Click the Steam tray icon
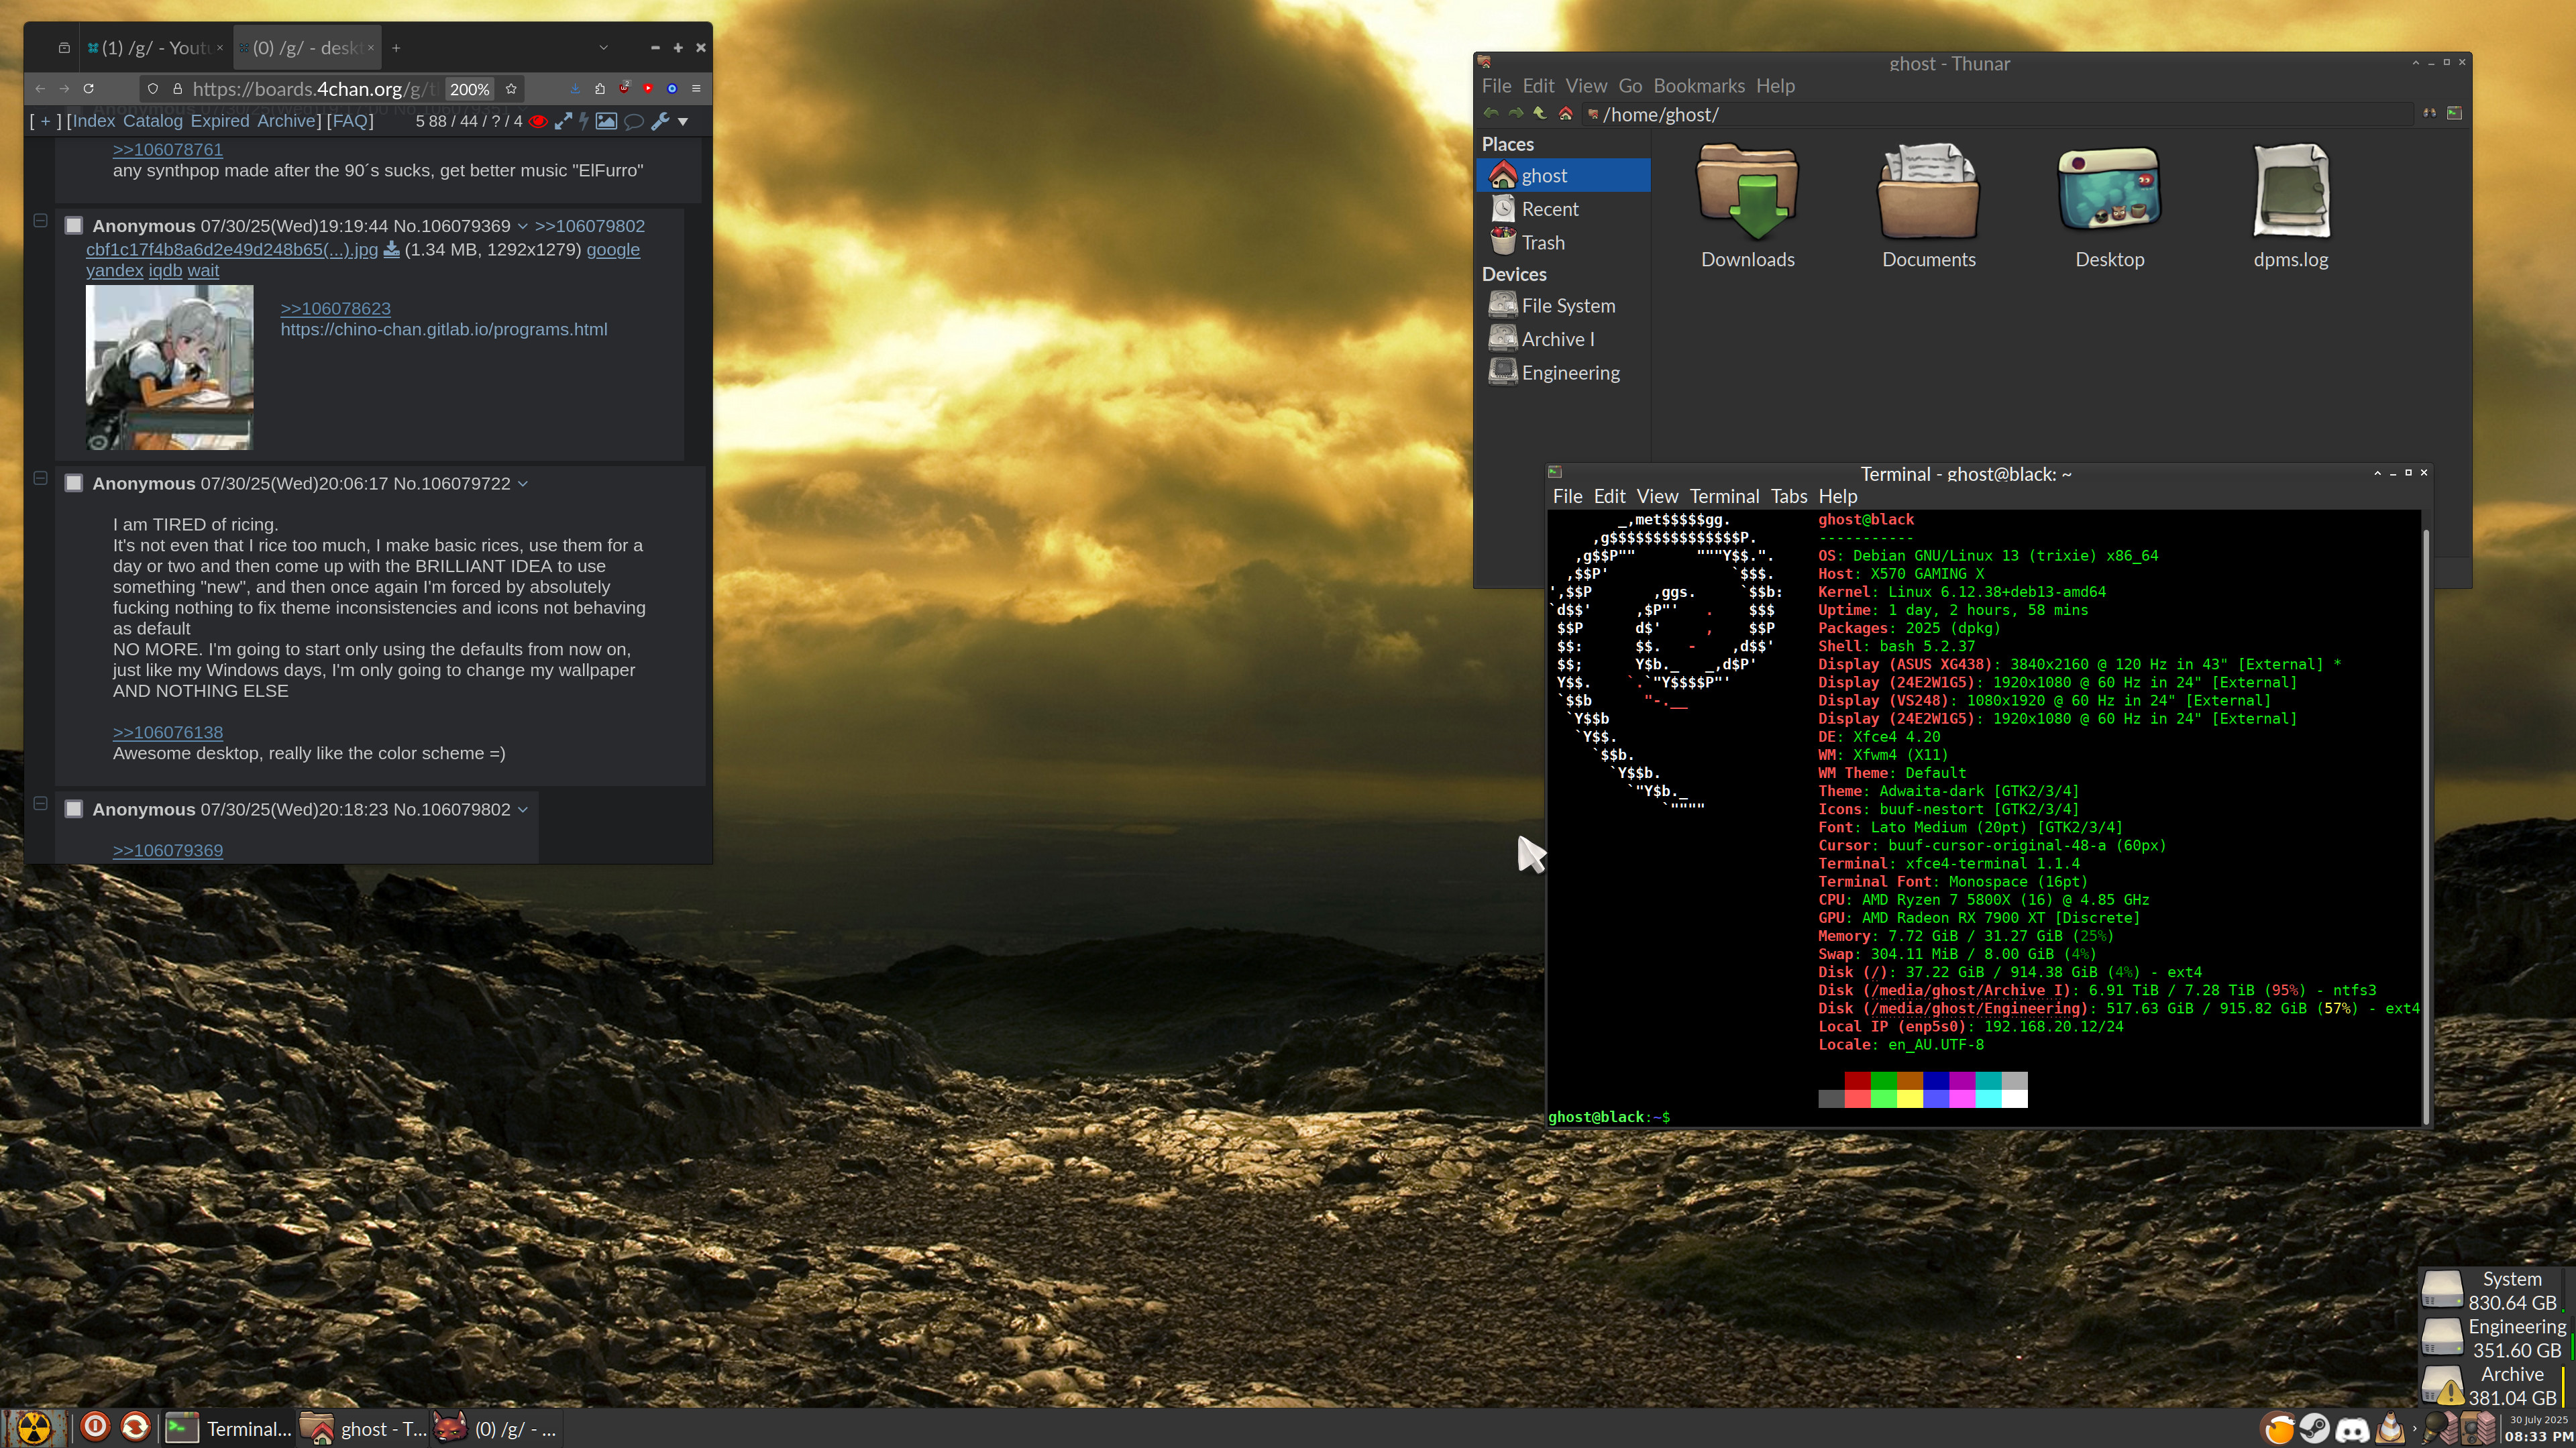 pyautogui.click(x=2314, y=1428)
